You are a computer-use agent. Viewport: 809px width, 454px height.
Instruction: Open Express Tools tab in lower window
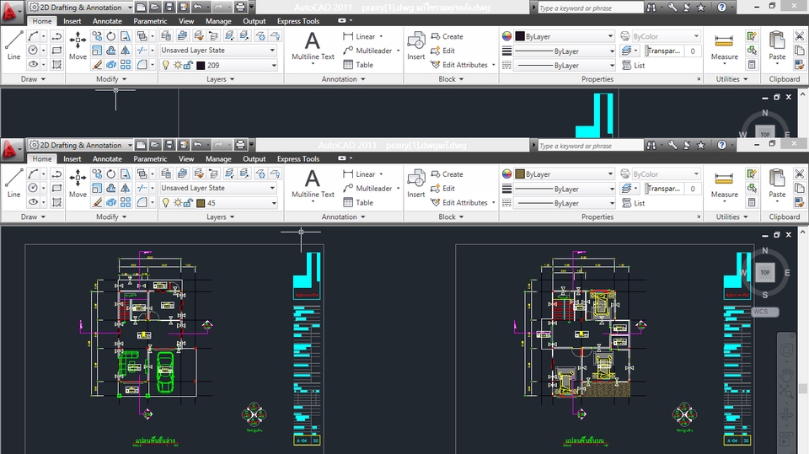tap(298, 159)
